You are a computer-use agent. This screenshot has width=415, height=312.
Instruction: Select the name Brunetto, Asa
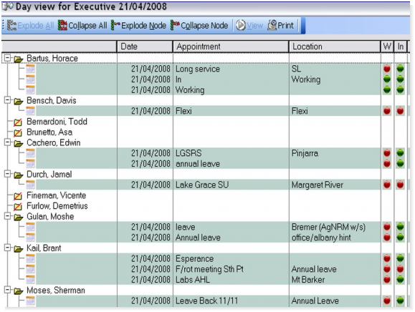point(49,132)
